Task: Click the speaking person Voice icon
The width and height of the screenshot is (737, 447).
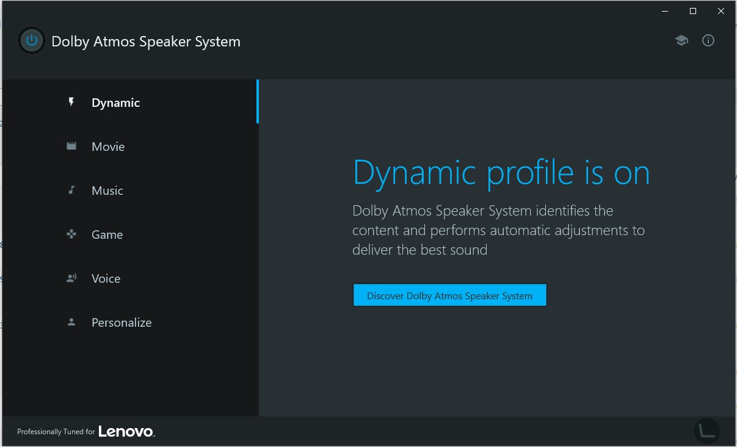Action: pyautogui.click(x=71, y=278)
